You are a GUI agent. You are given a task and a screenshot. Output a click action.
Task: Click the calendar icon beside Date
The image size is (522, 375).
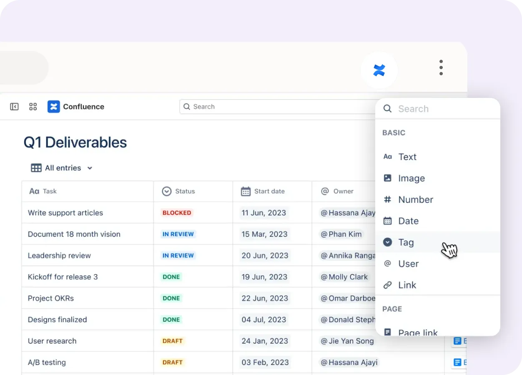387,221
